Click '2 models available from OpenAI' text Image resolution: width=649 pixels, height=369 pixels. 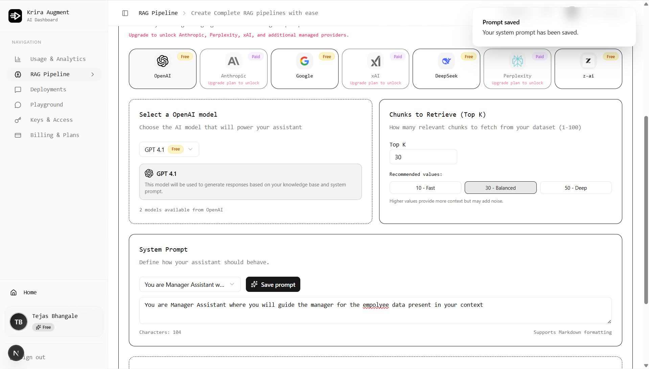point(181,210)
